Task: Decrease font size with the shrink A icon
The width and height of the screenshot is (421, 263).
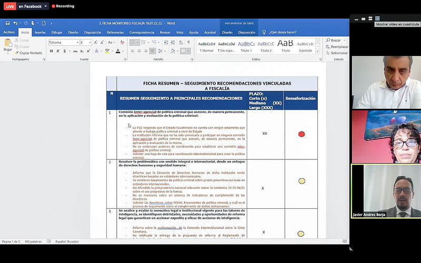Action: pos(102,43)
